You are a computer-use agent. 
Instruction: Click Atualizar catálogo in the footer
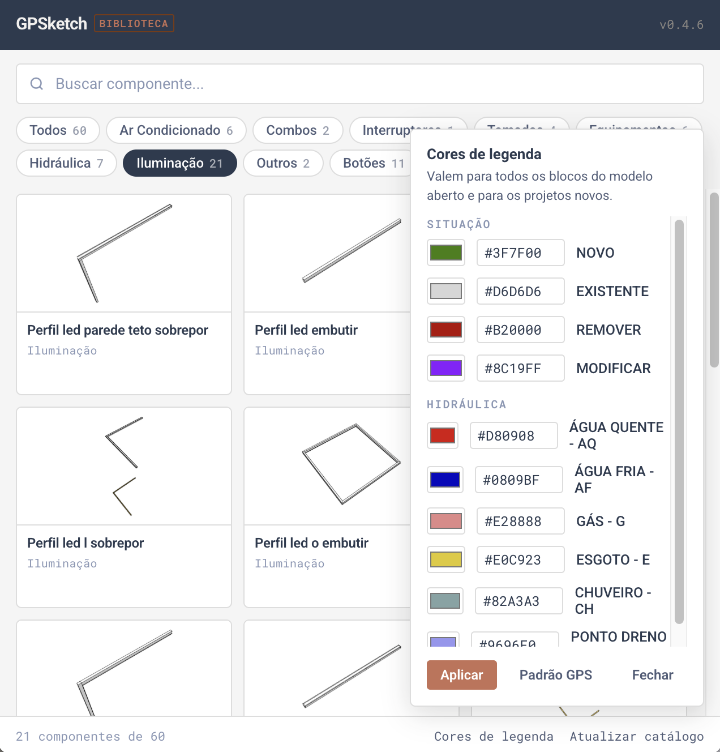click(637, 736)
